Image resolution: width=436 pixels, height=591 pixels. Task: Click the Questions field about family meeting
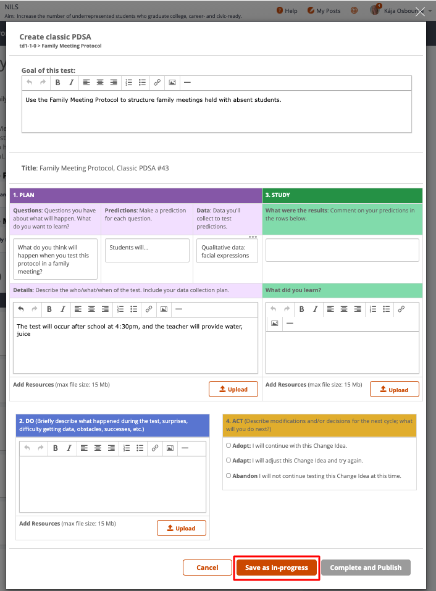coord(55,259)
